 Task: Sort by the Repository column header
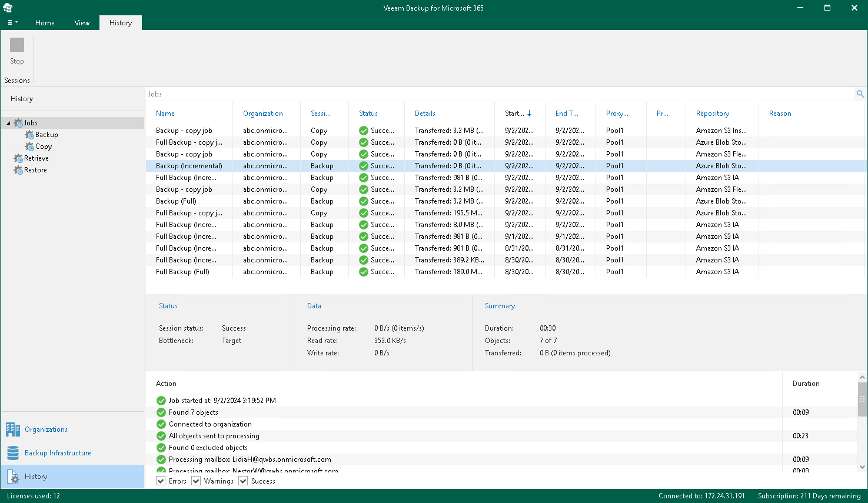pyautogui.click(x=713, y=114)
